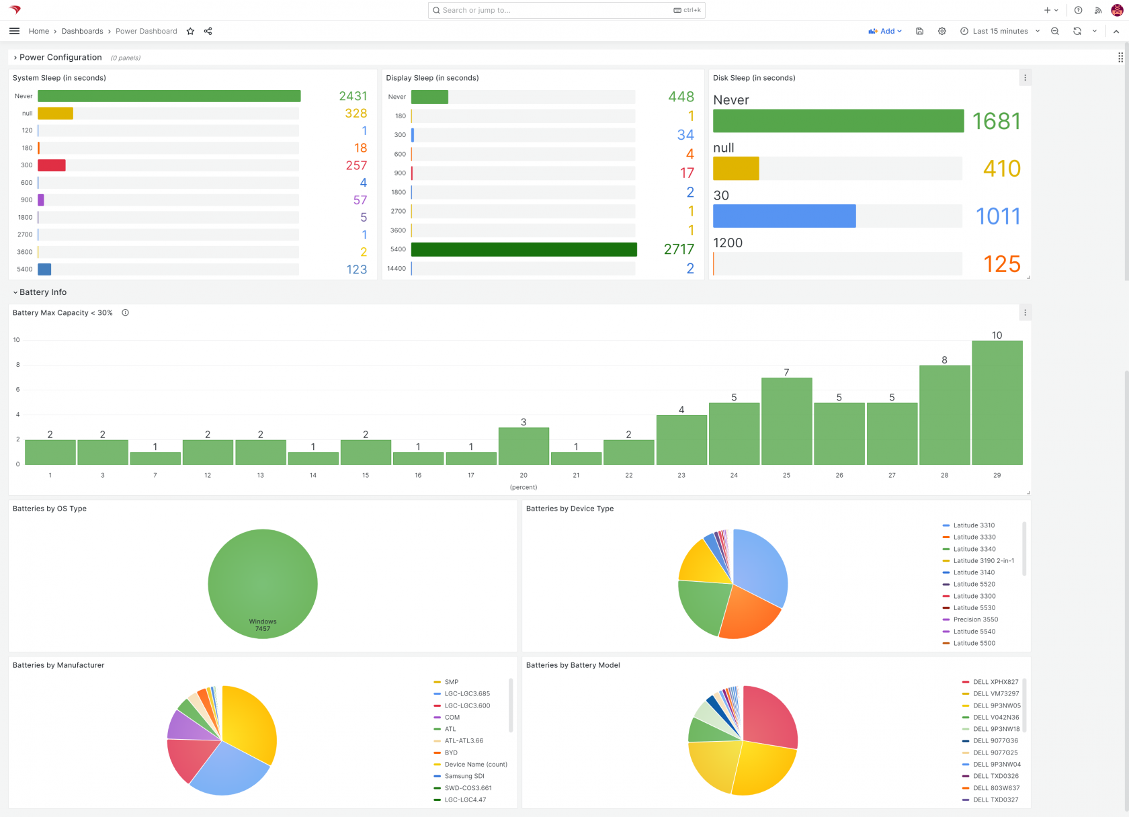The width and height of the screenshot is (1129, 817).
Task: Click Power Dashboard breadcrumb
Action: [147, 31]
